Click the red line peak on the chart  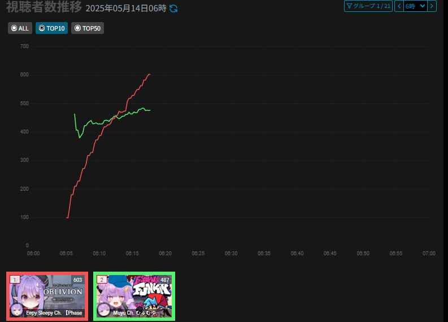click(150, 75)
